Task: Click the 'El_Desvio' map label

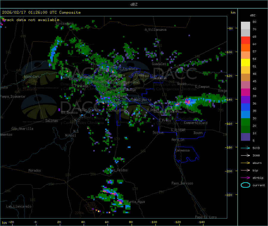Action: coord(69,113)
